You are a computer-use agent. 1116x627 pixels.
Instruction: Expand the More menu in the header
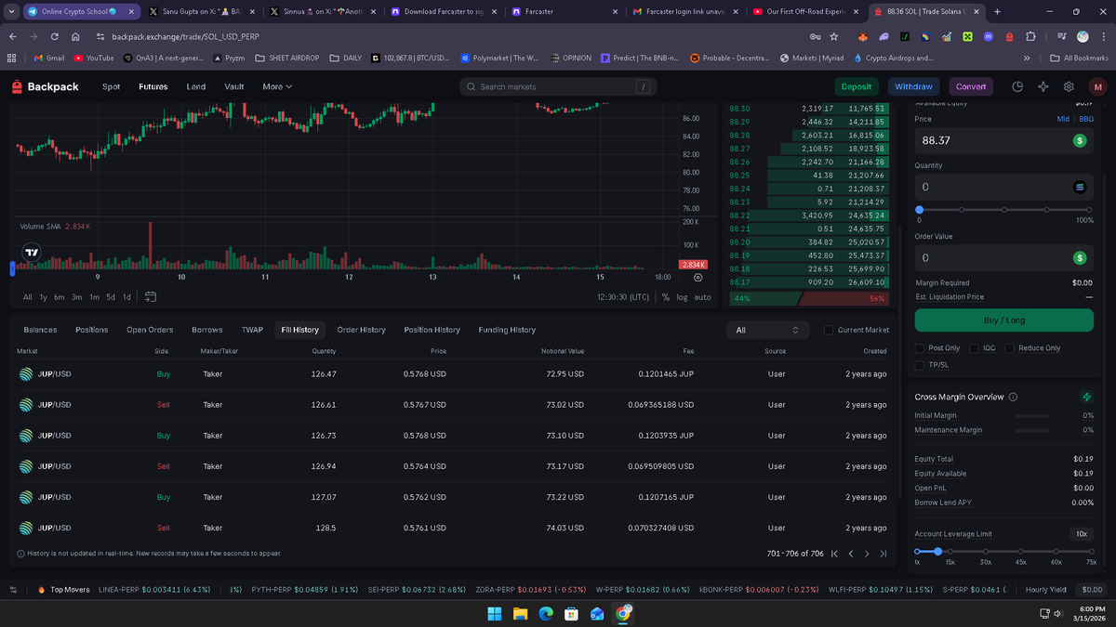point(277,86)
